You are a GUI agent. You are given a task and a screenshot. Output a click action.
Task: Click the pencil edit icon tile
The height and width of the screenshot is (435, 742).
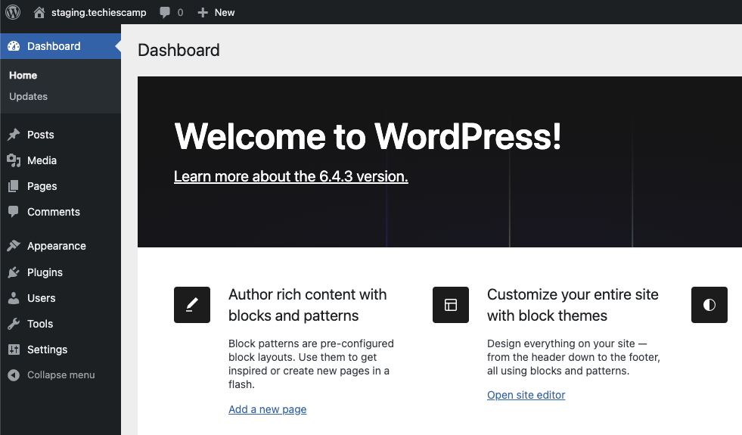tap(191, 305)
